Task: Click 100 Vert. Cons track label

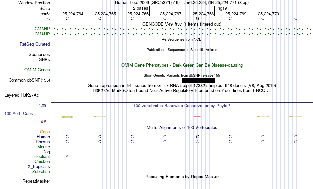Action: tap(18, 113)
